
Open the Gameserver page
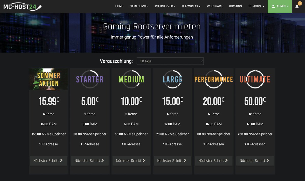139,6
